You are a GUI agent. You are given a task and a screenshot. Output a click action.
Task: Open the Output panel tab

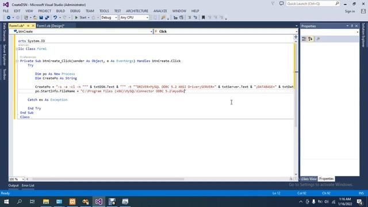13,185
